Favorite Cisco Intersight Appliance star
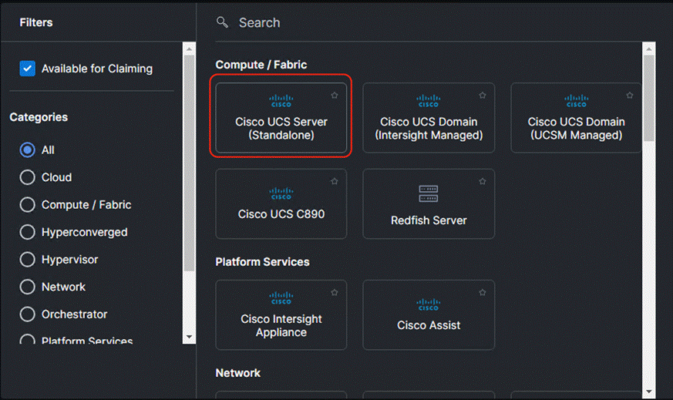 pos(335,293)
